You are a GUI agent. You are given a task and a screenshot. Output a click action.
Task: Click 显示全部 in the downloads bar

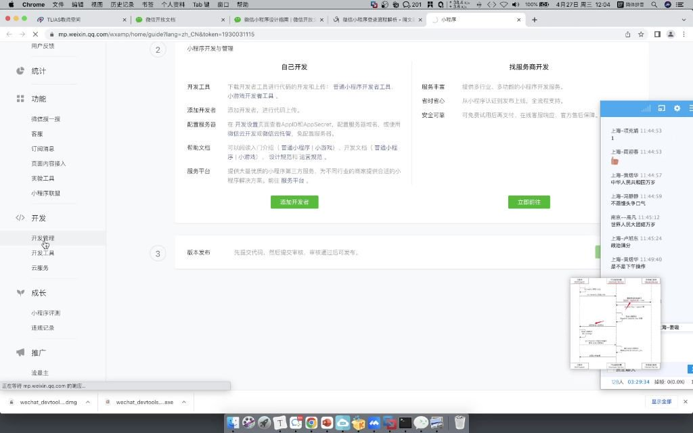pyautogui.click(x=661, y=402)
